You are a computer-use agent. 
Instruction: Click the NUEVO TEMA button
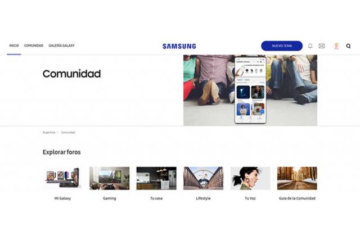(x=282, y=46)
